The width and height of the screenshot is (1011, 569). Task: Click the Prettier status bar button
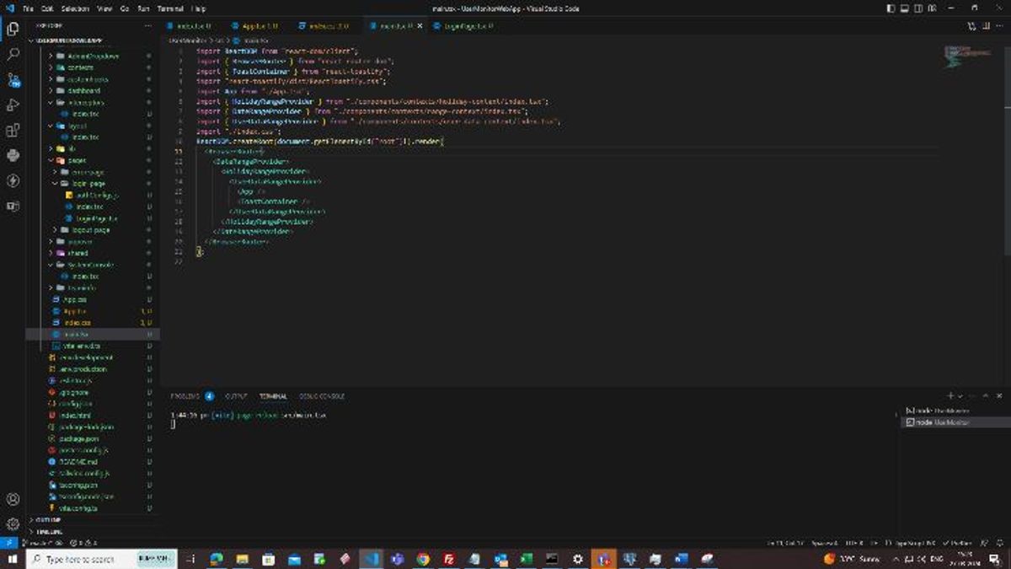960,543
